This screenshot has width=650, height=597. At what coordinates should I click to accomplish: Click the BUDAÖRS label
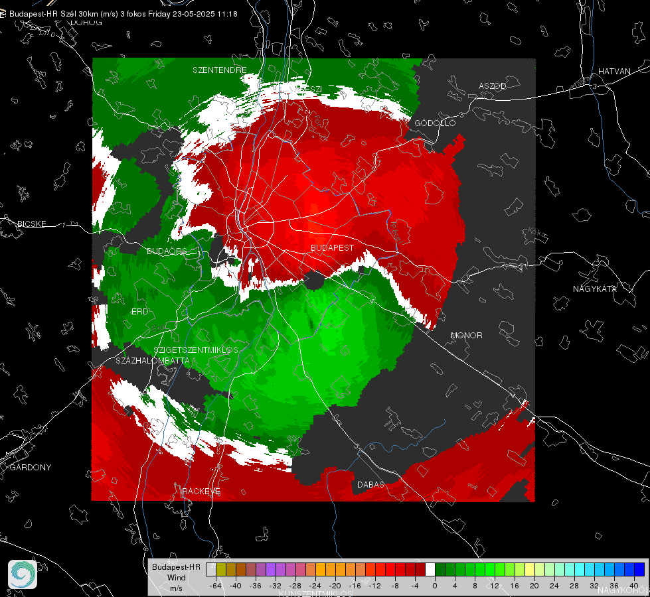(167, 251)
